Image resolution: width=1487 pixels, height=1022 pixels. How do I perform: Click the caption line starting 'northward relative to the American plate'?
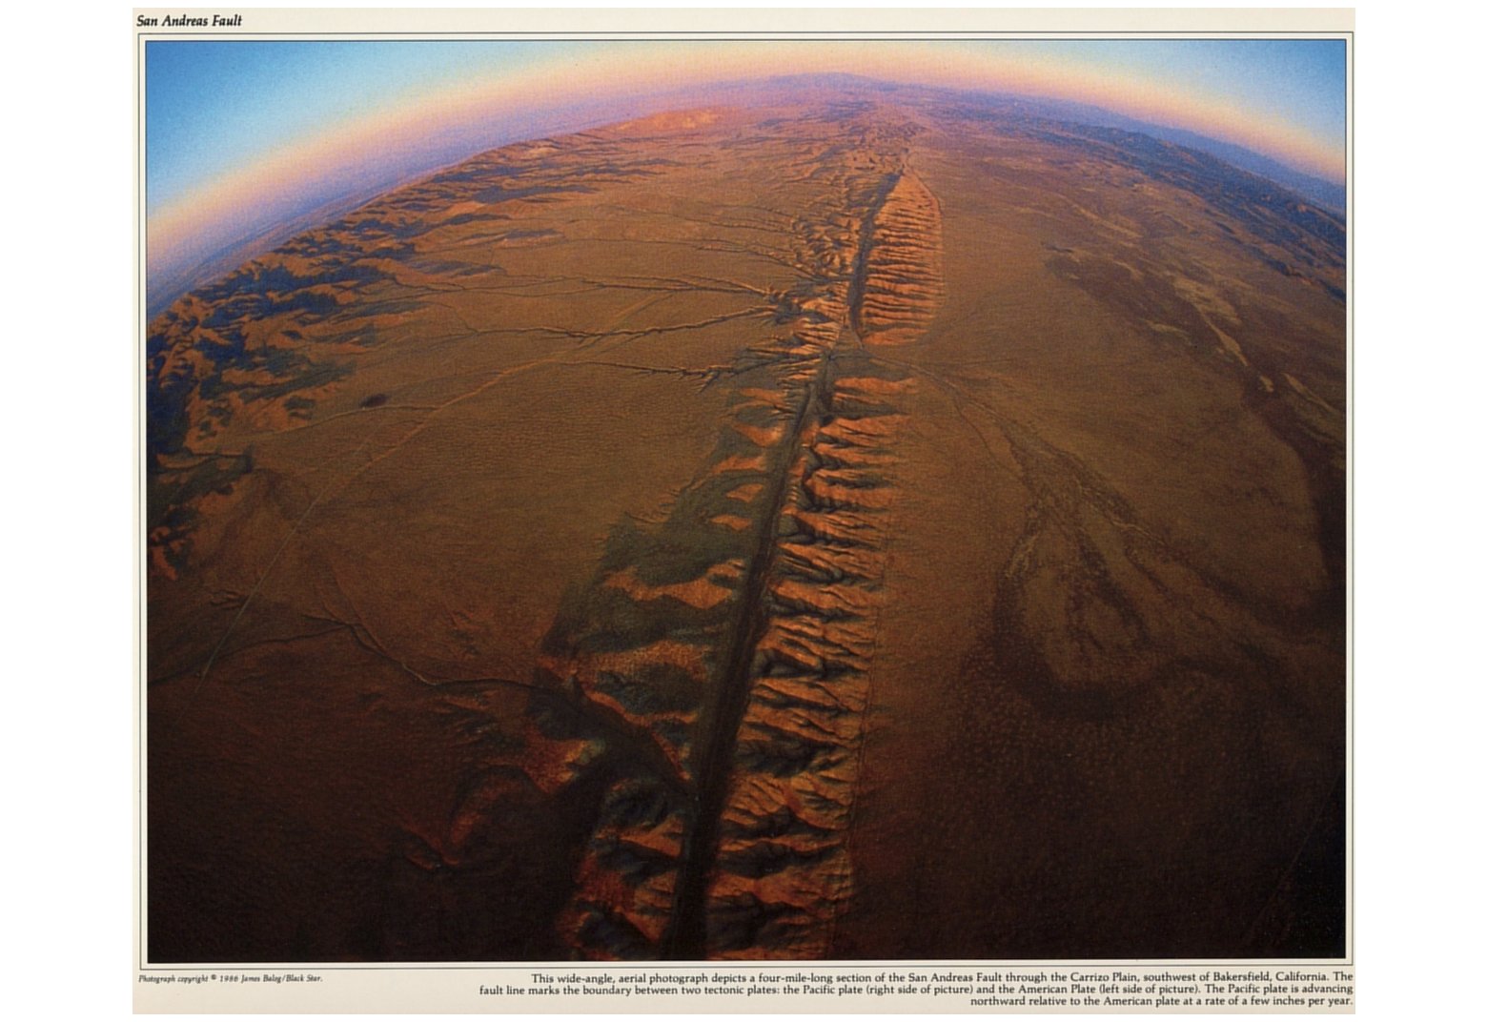pos(1161,1002)
